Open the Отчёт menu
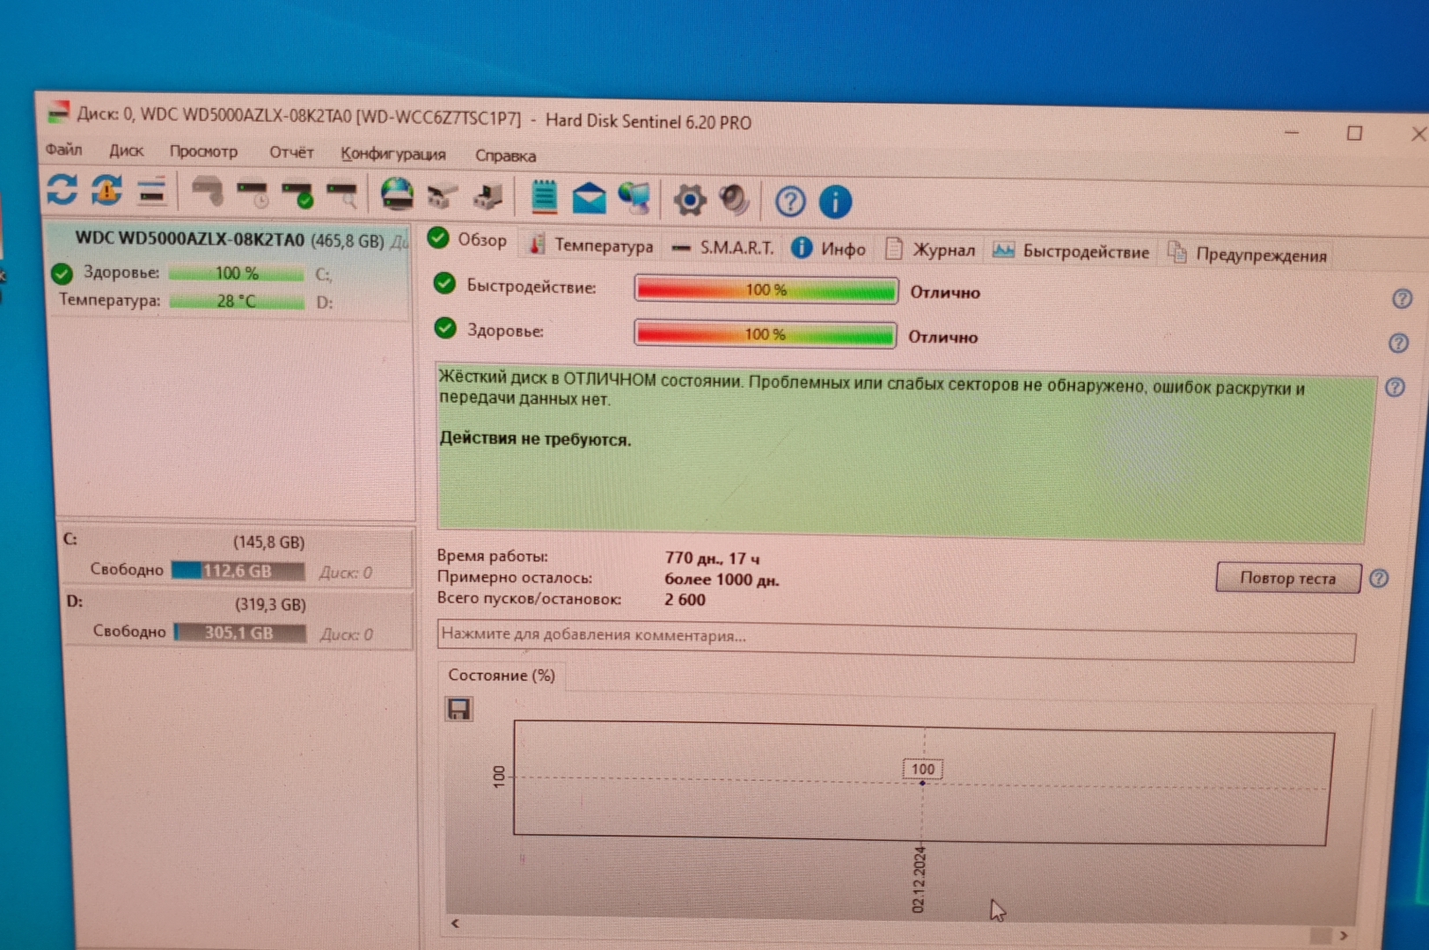 291,152
